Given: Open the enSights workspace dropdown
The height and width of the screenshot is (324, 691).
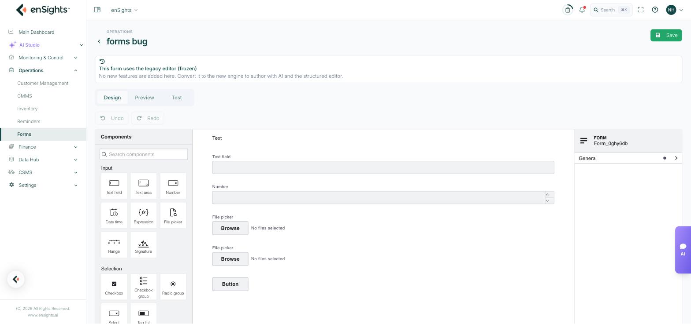Looking at the screenshot, I should point(124,10).
